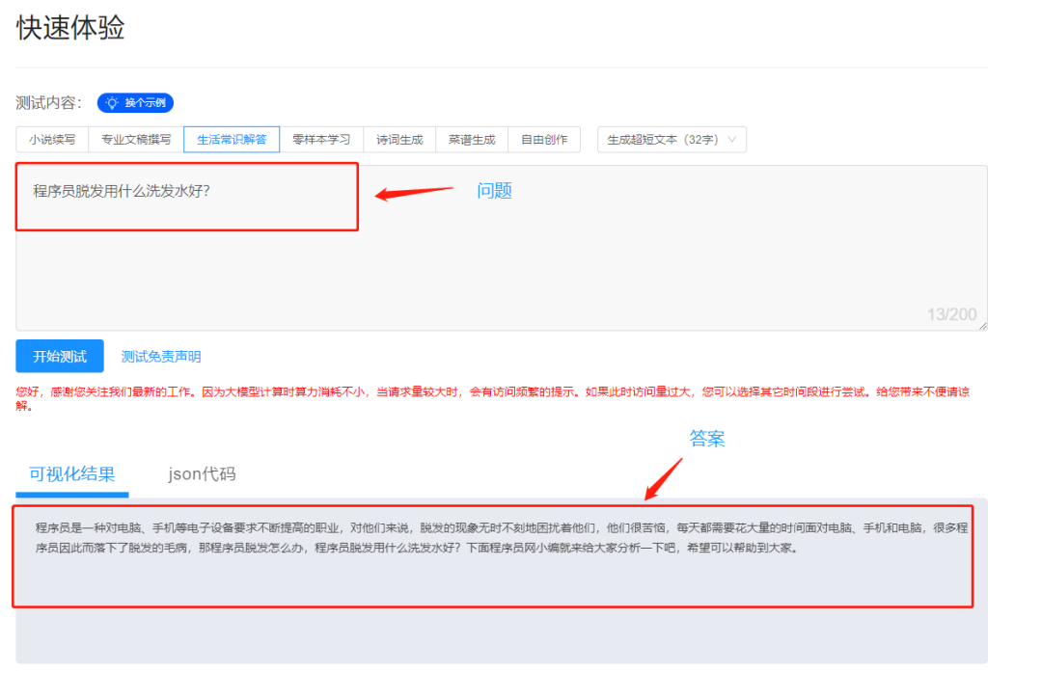The image size is (1042, 673).
Task: Choose the 专业文稿撰写 category
Action: (136, 140)
